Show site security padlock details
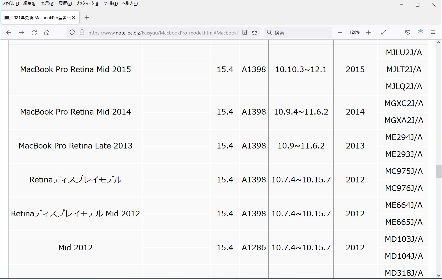Screen dimensions: 442x280 point(82,33)
